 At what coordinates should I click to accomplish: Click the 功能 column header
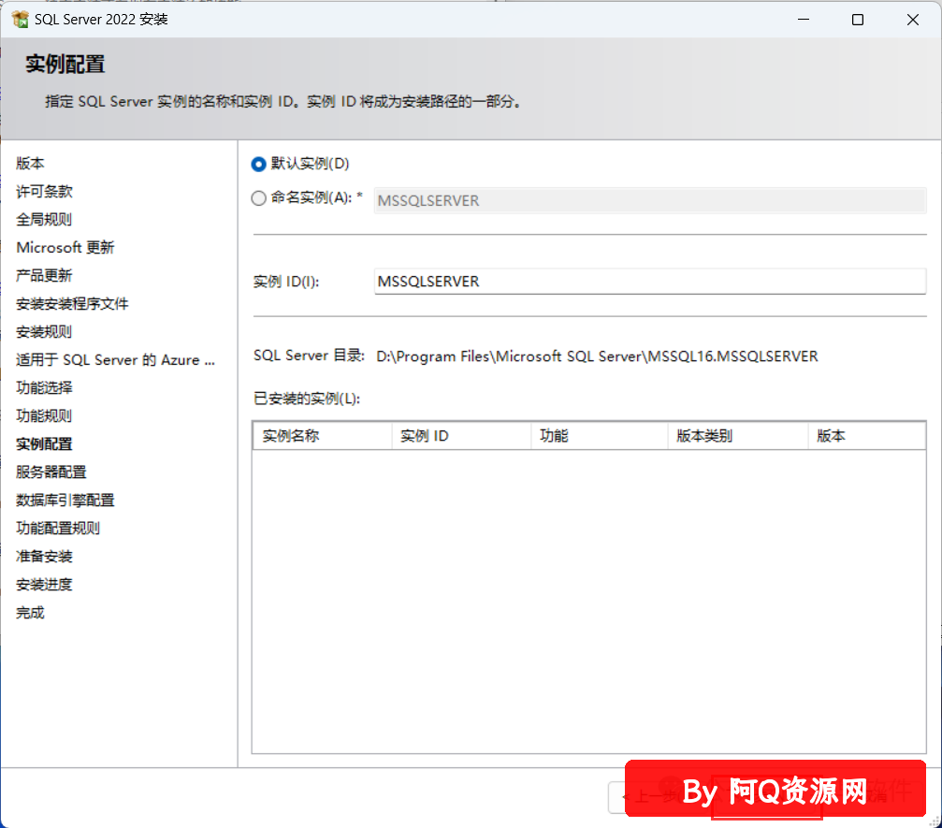point(600,436)
